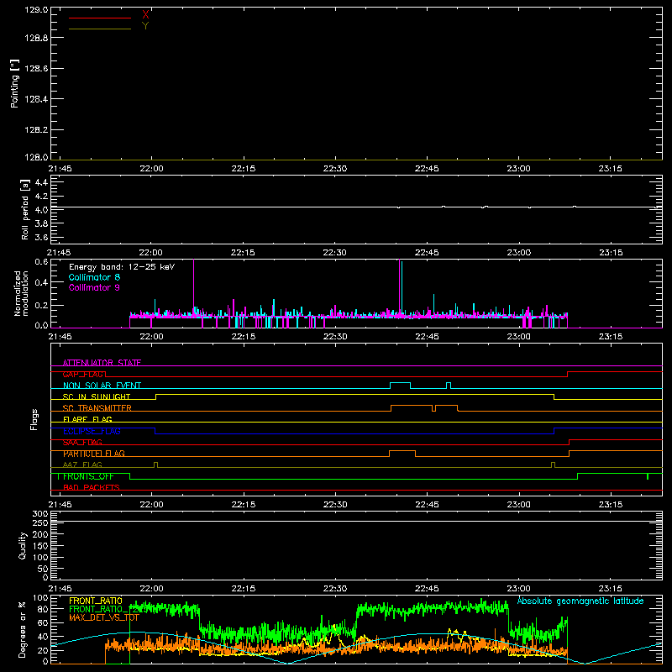Click the ATTENUATOR_STATE flag label
The width and height of the screenshot is (672, 672).
102,363
